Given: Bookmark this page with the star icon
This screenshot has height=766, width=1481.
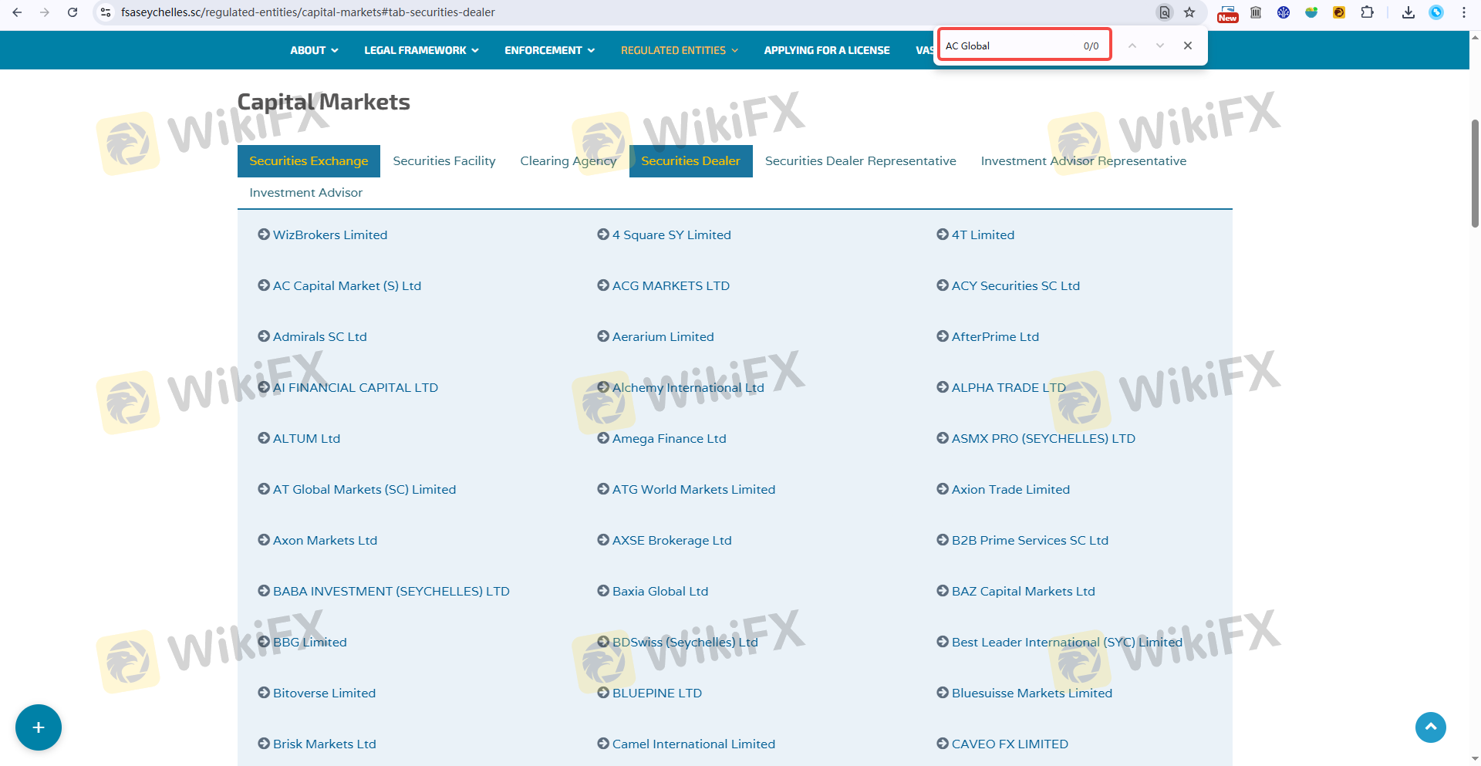Looking at the screenshot, I should click(1189, 12).
